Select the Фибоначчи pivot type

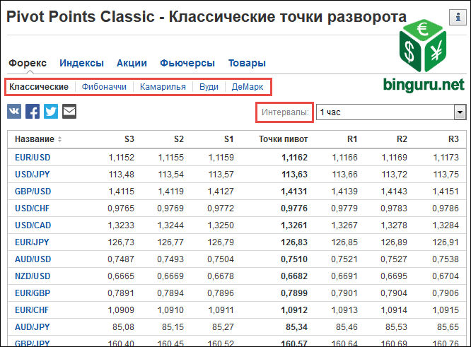click(104, 87)
